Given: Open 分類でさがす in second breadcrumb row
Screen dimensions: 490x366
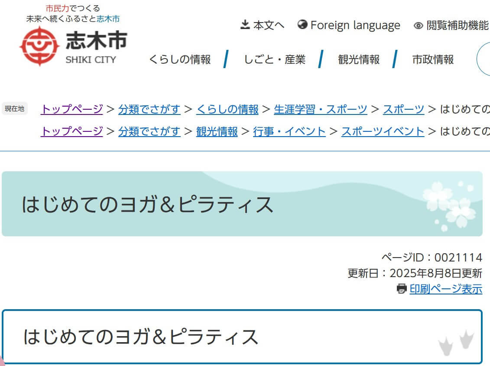Looking at the screenshot, I should pyautogui.click(x=149, y=131).
